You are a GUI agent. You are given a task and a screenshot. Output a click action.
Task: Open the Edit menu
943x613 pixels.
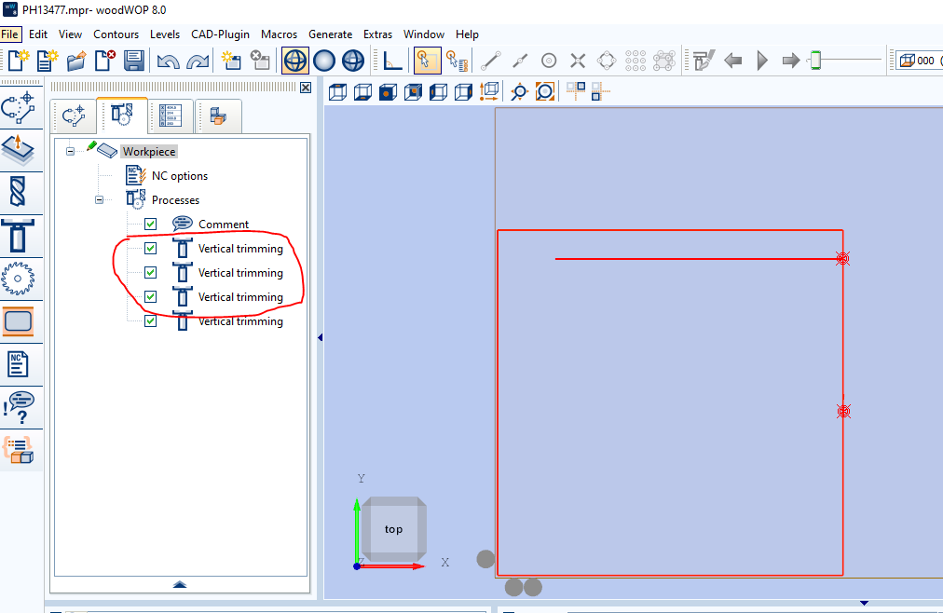click(38, 34)
